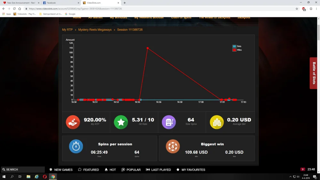Click the peak win point on chart
Screen dimensions: 320x180
click(x=148, y=48)
